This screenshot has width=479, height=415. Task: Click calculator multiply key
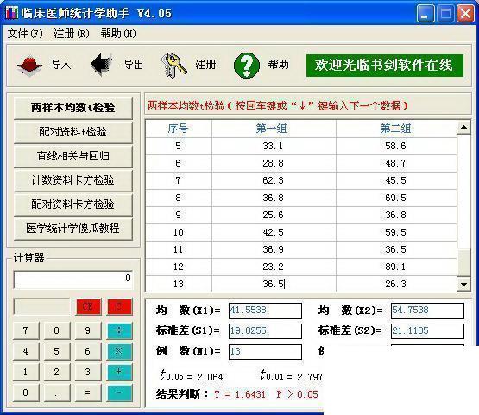tap(119, 351)
